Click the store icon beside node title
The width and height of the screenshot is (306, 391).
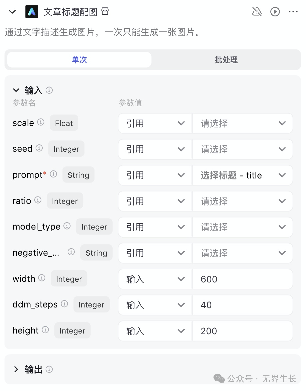(105, 12)
